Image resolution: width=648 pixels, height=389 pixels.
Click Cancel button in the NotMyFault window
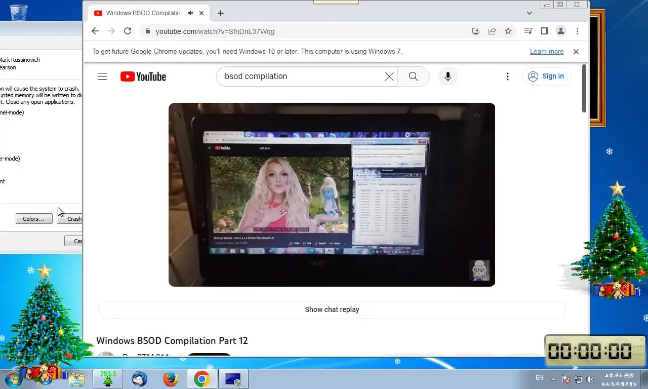click(73, 241)
